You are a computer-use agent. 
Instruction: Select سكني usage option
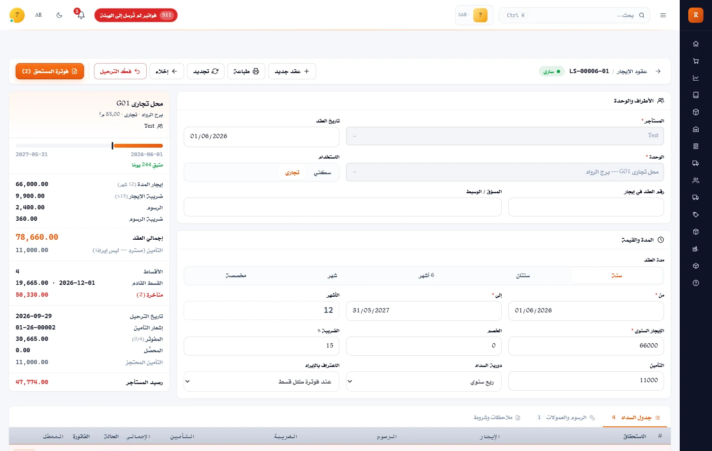pyautogui.click(x=322, y=173)
